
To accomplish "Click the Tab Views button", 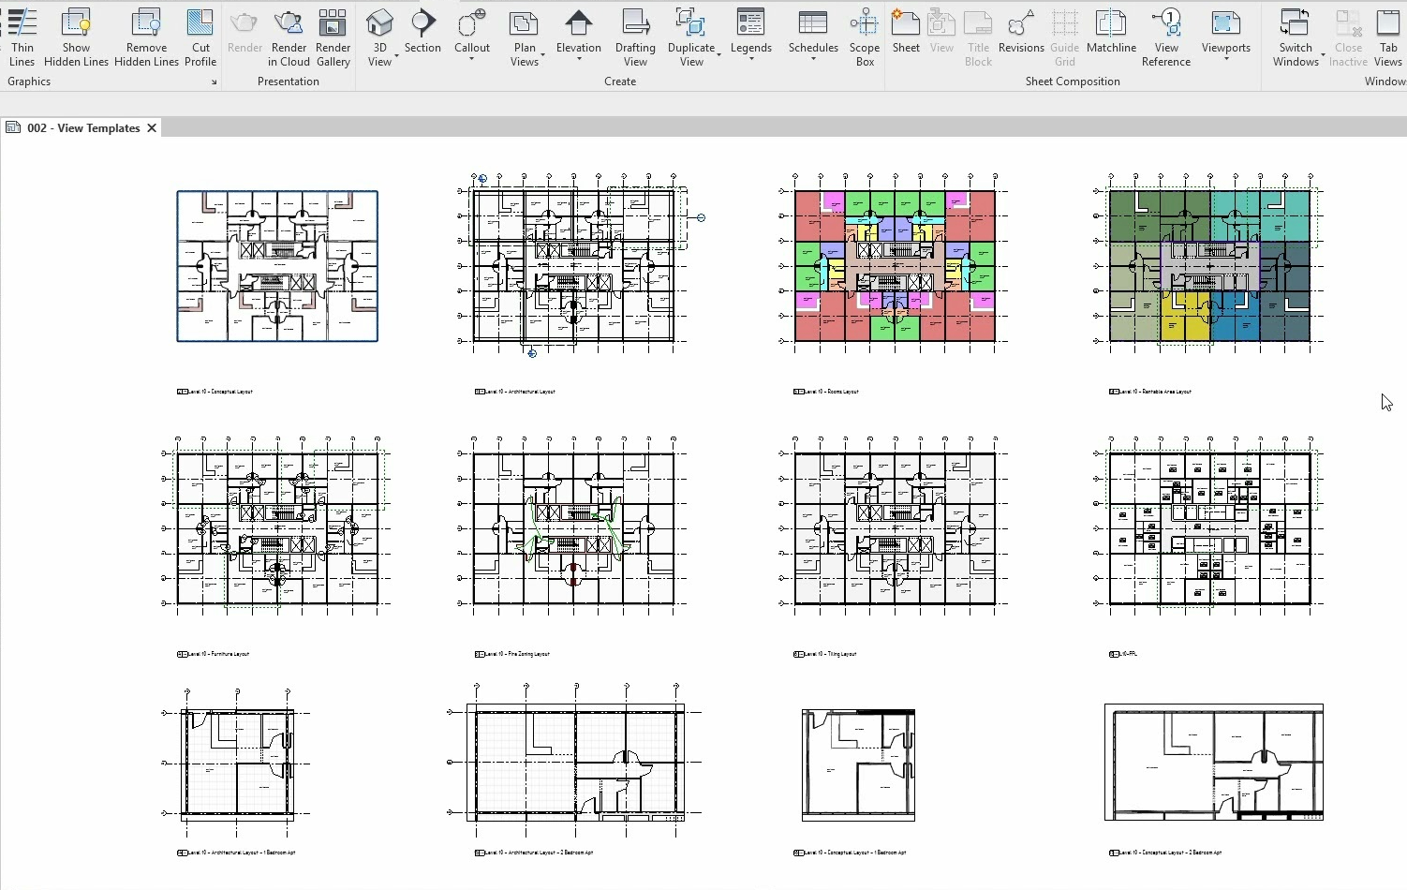I will click(1388, 37).
